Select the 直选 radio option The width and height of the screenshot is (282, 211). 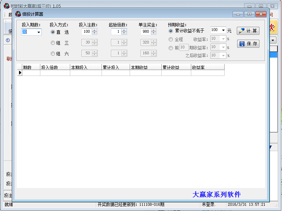point(53,32)
